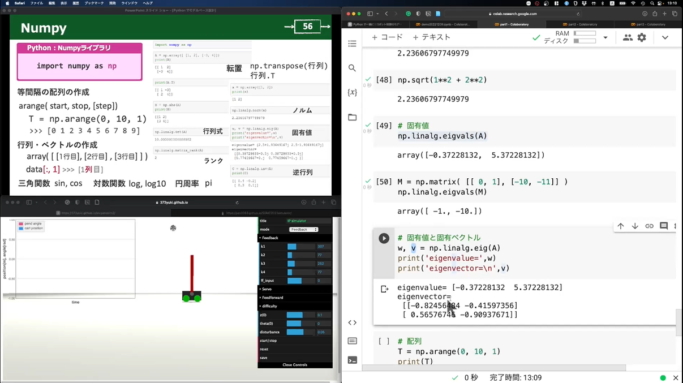
Task: Open the variables {x} panel
Action: 352,92
